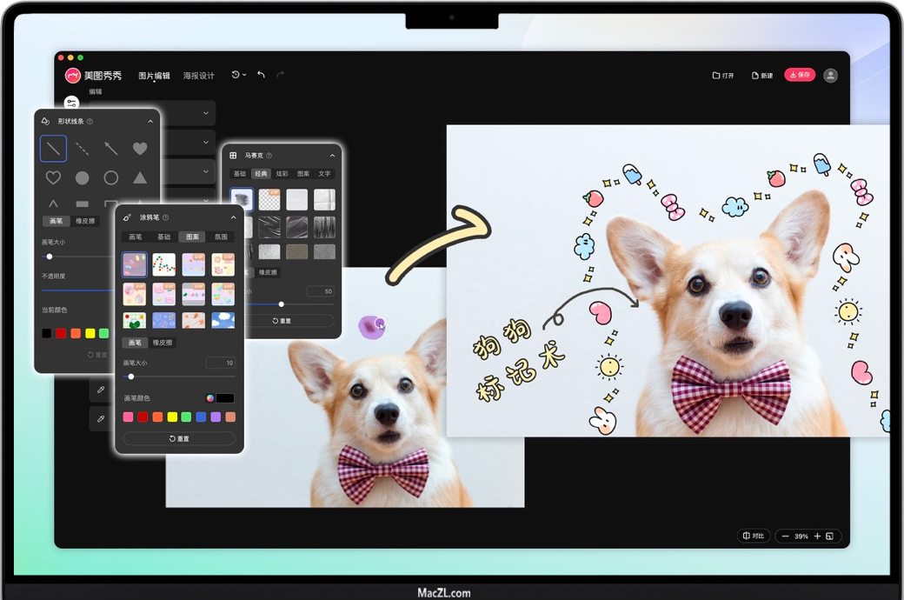This screenshot has height=600, width=904.
Task: Pick the yellow brush color swatch
Action: point(172,417)
